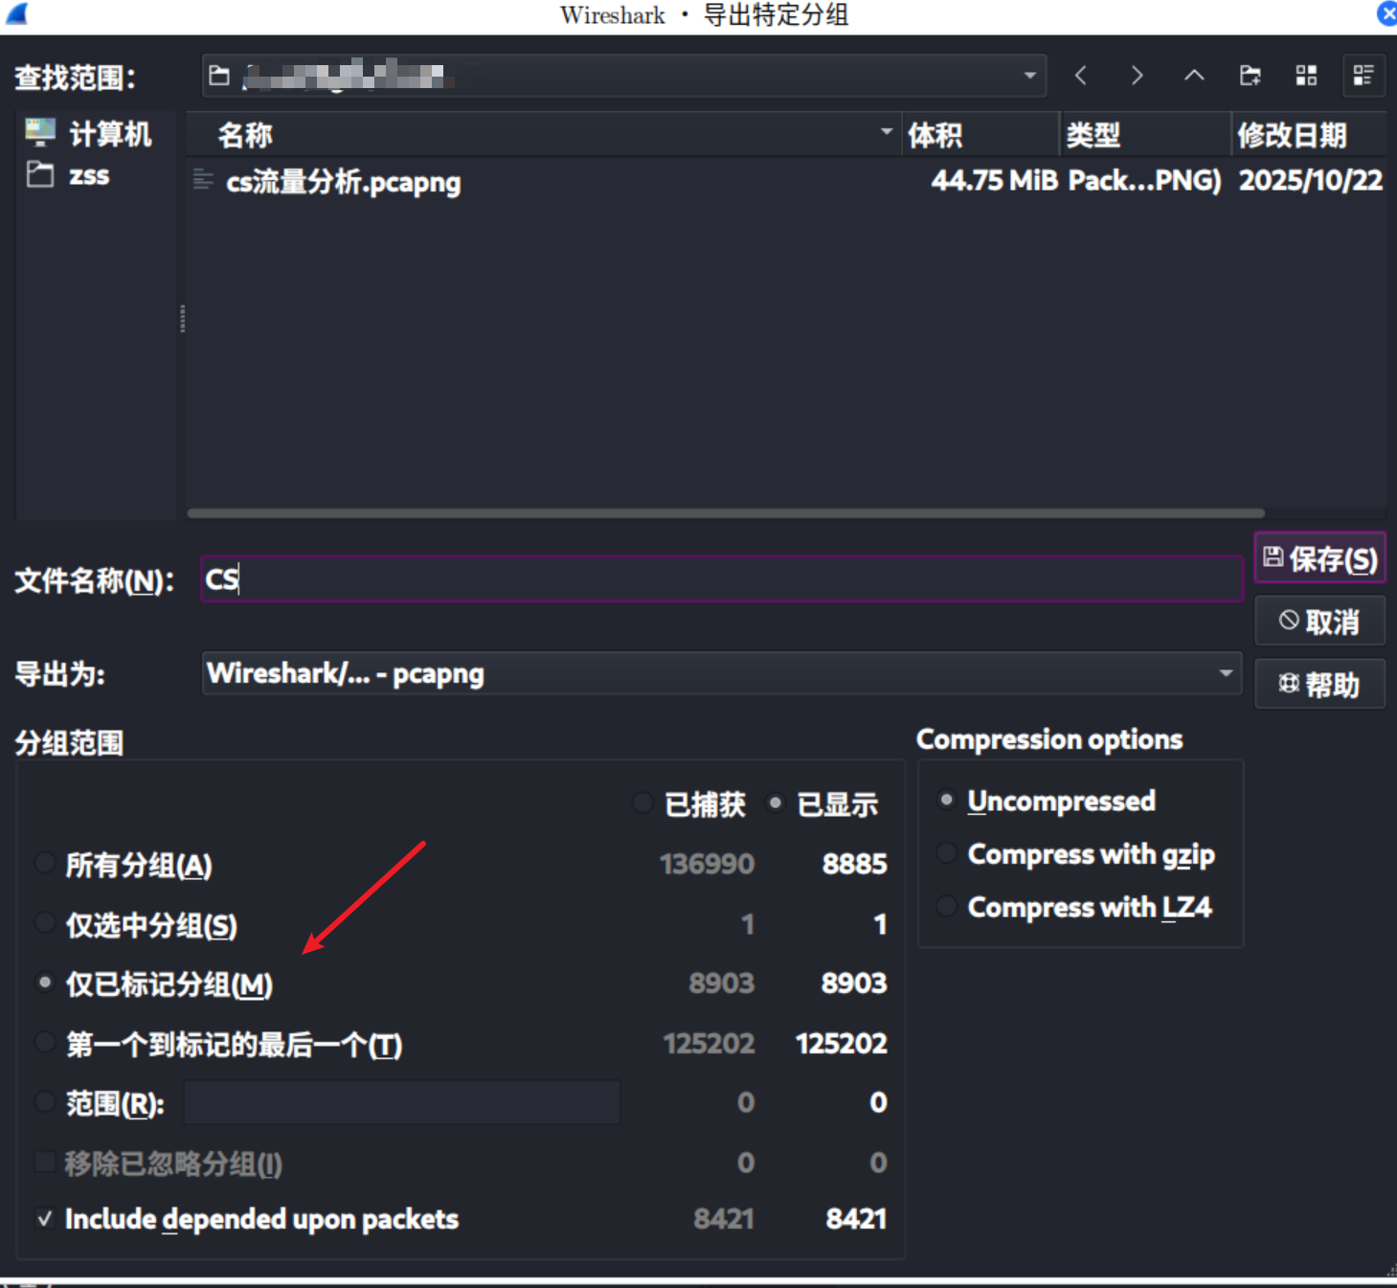The height and width of the screenshot is (1288, 1397).
Task: Toggle the sort arrow in the 名称 header
Action: pyautogui.click(x=886, y=132)
